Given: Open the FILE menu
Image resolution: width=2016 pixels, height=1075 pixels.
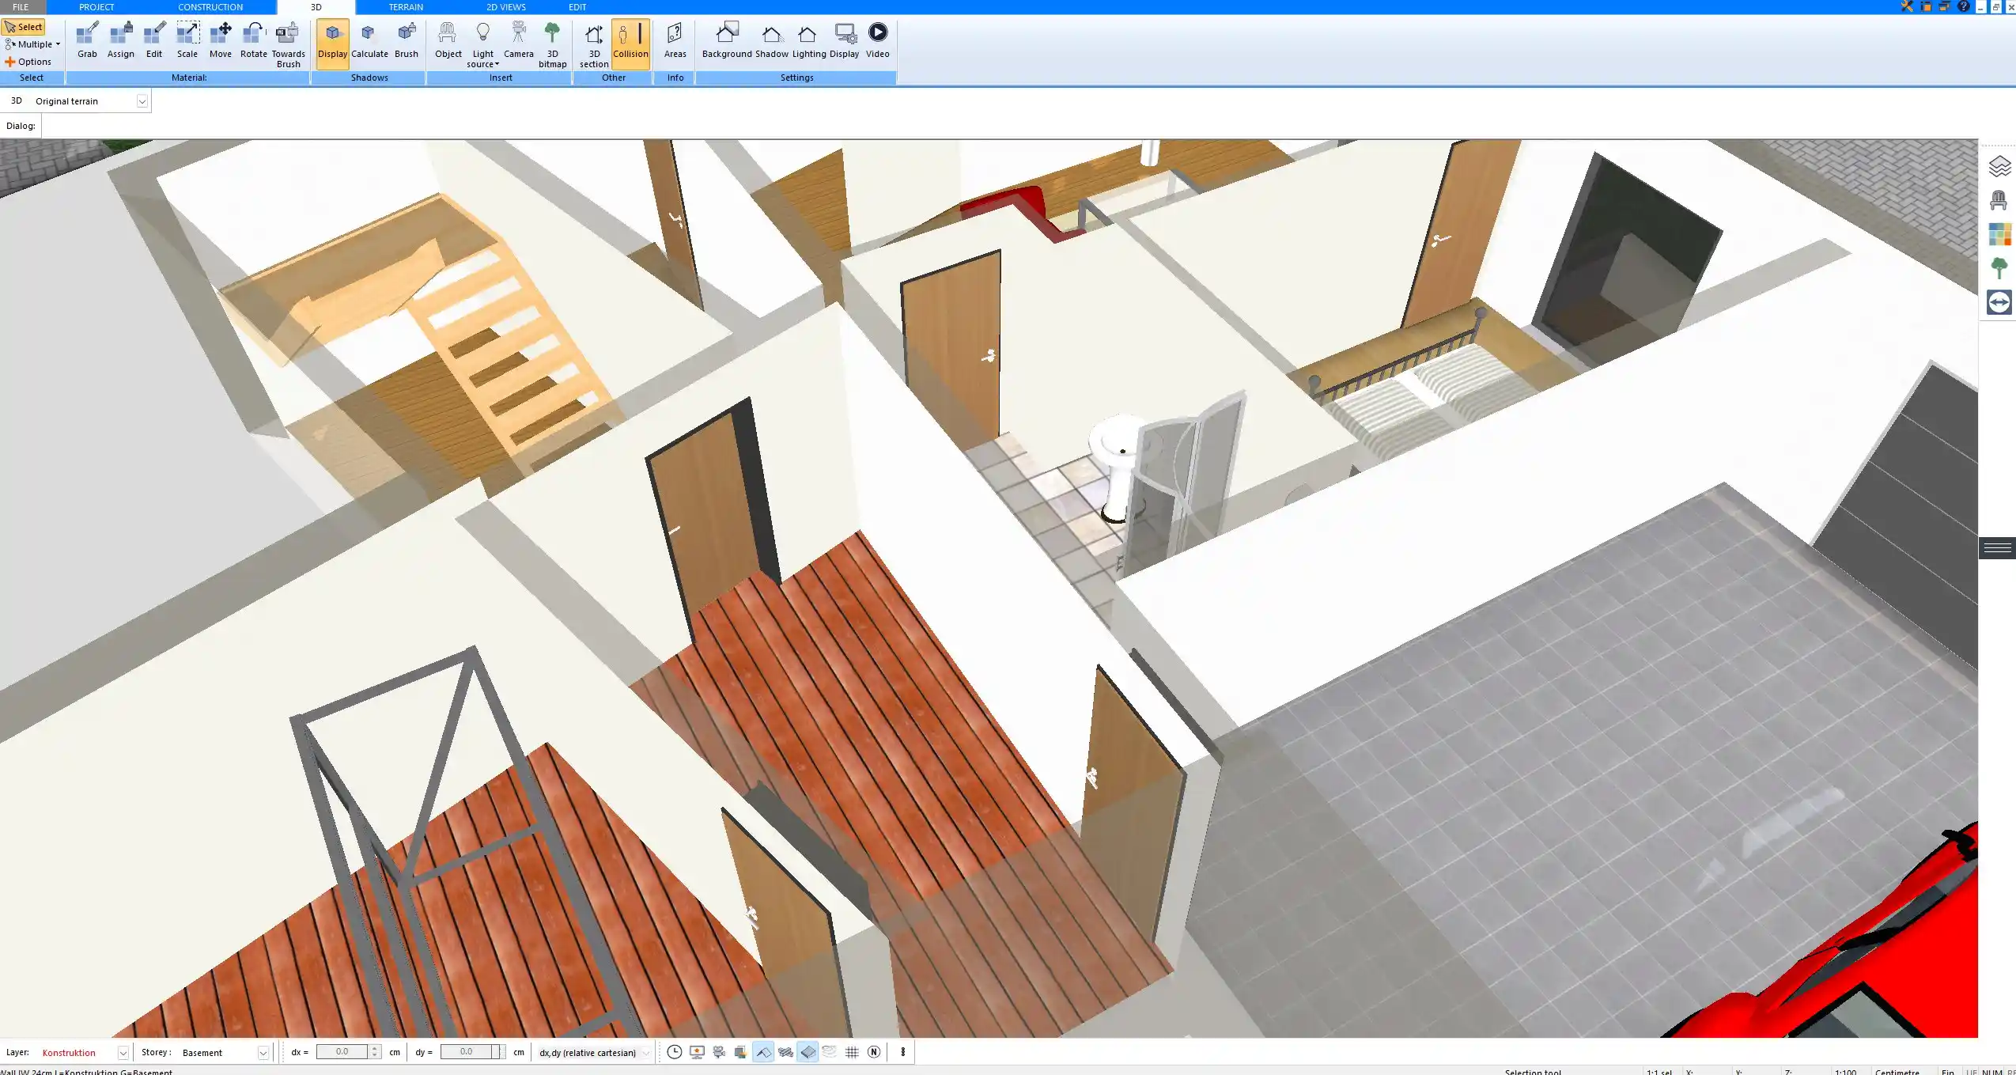Looking at the screenshot, I should pyautogui.click(x=21, y=7).
